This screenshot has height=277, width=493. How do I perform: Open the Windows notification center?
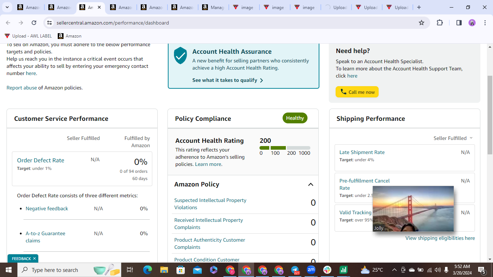click(x=482, y=270)
